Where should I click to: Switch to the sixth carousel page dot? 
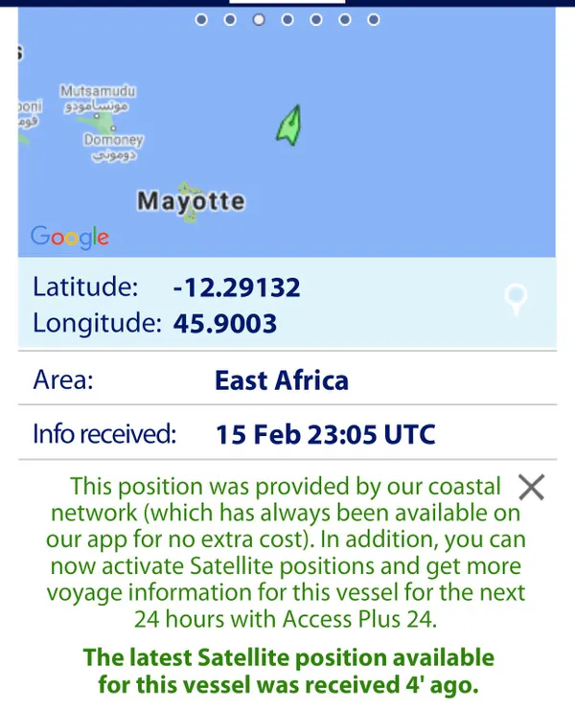coord(345,20)
